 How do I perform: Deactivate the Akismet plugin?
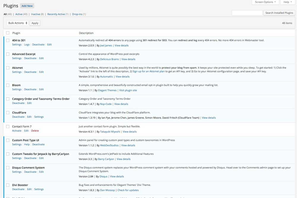pos(30,72)
